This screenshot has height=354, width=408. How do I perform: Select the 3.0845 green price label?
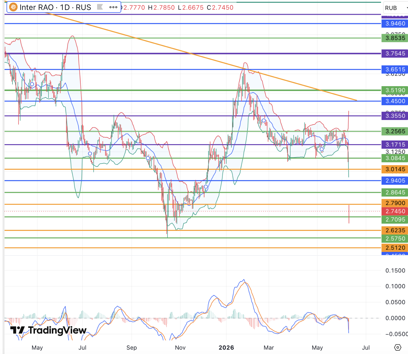click(395, 158)
